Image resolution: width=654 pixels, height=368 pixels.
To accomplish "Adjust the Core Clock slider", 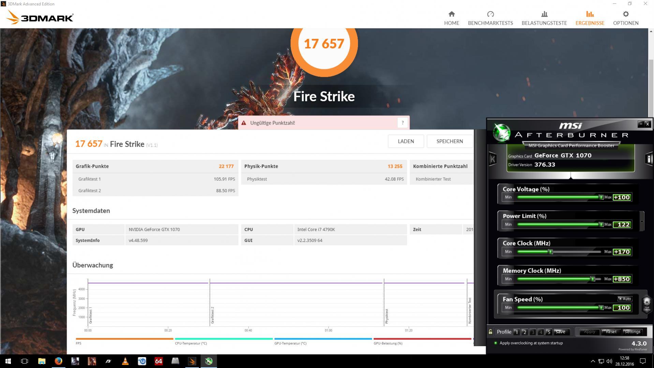I will point(559,252).
